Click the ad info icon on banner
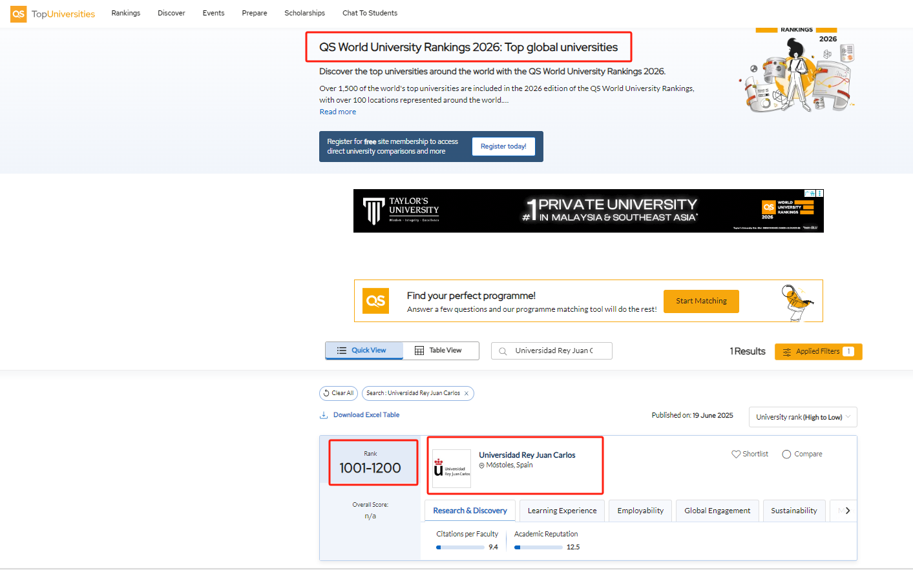This screenshot has width=913, height=570. [819, 193]
